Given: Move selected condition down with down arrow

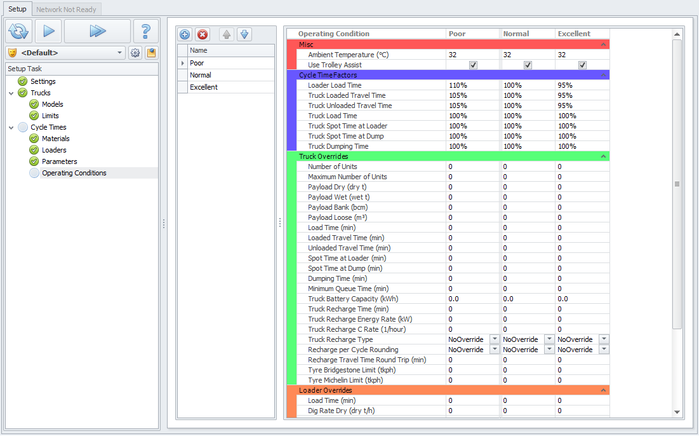Looking at the screenshot, I should click(244, 34).
